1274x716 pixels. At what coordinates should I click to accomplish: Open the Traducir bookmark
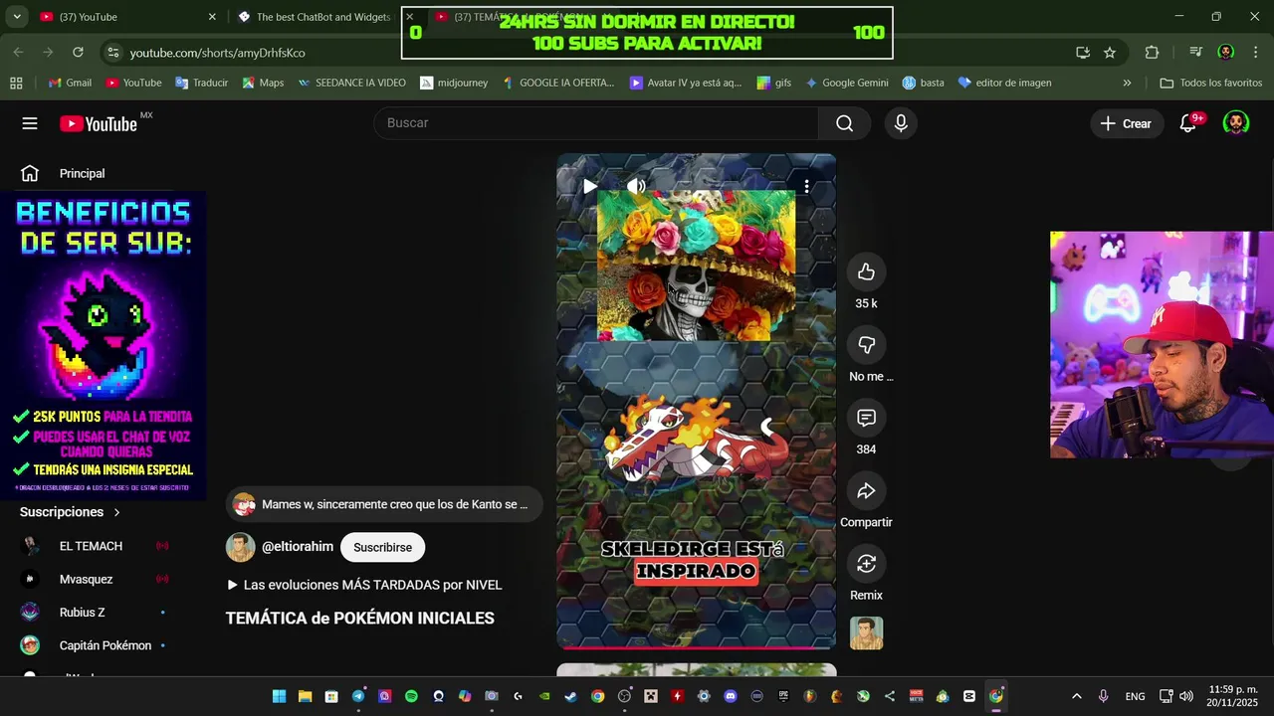coord(201,84)
